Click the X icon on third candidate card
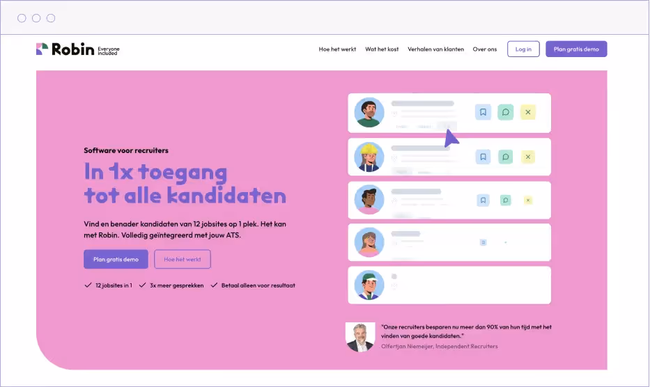650x387 pixels. pos(527,200)
